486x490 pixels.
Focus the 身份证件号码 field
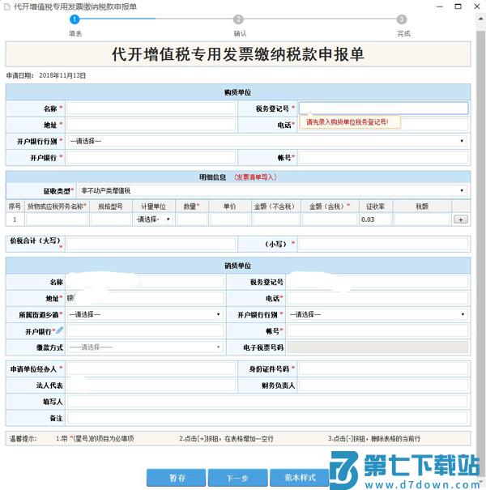(383, 369)
